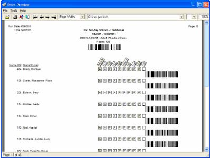Click the name Richards, Lucille -Lucy
Screen dimensions: 210x158
coord(36,139)
